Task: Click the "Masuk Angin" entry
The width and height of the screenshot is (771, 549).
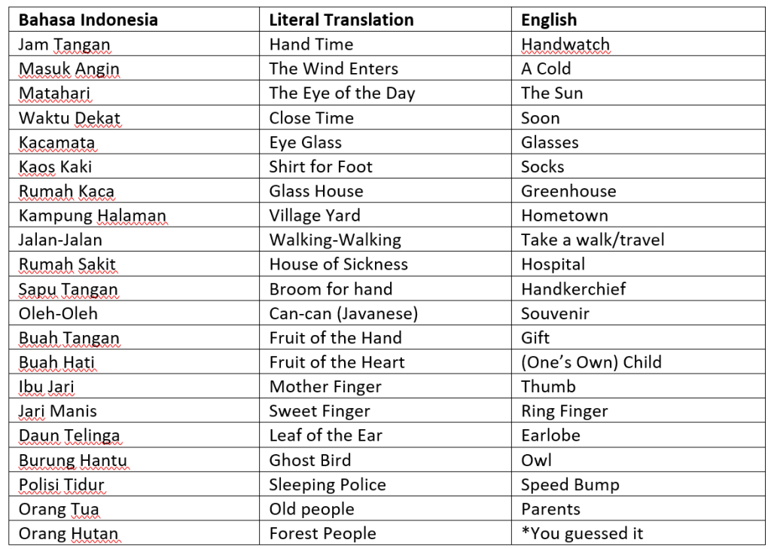Action: pos(69,69)
